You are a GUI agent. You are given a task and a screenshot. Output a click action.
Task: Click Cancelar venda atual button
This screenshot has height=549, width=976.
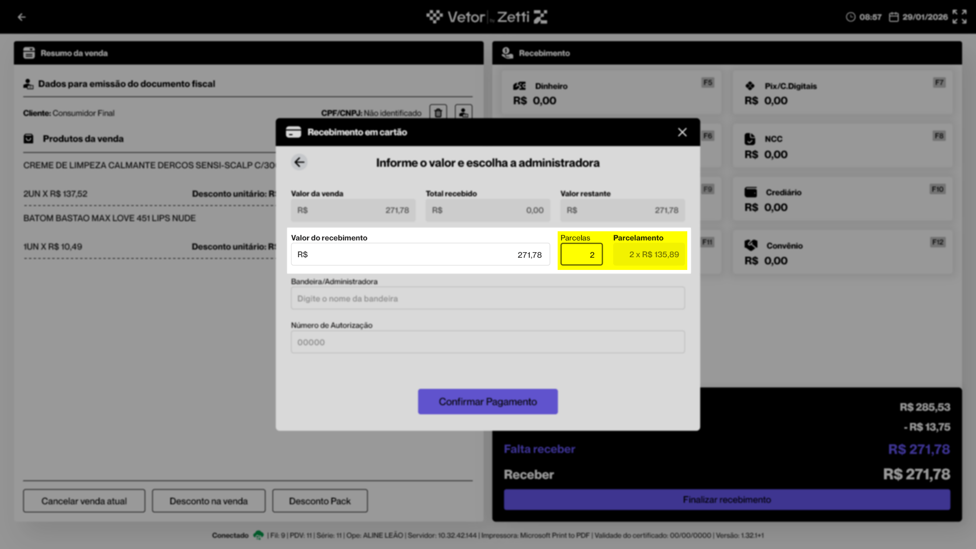(x=84, y=501)
